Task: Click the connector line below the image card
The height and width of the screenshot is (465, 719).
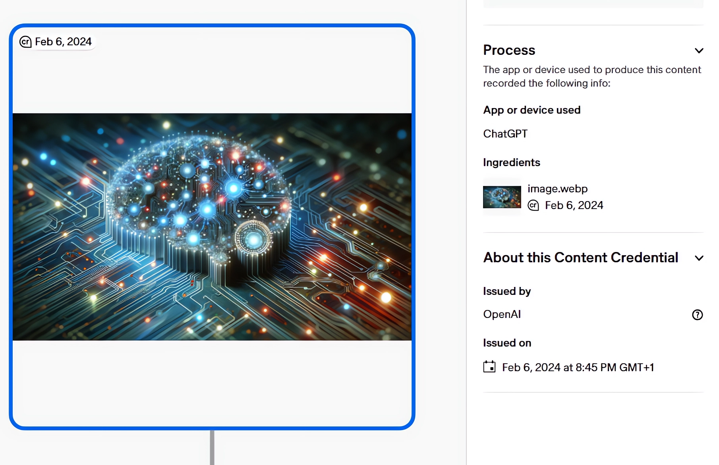Action: pyautogui.click(x=212, y=447)
